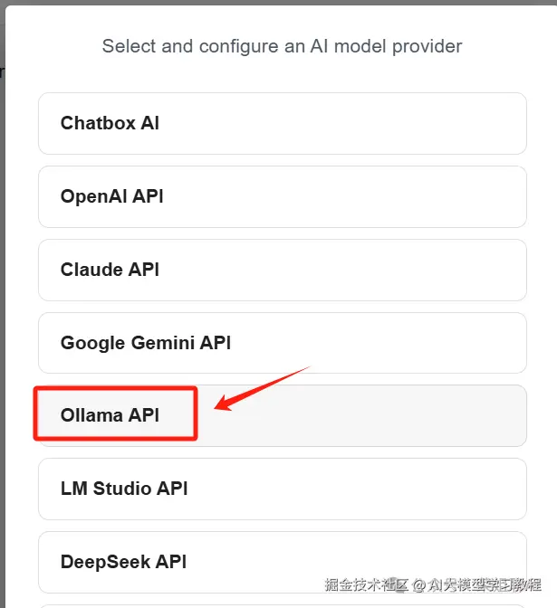Viewport: 557px width, 608px height.
Task: Pick the Claude API provider
Action: click(x=282, y=270)
